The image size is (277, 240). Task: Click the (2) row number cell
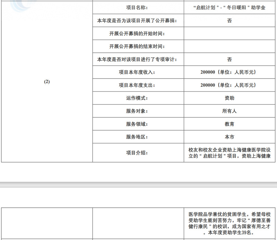tap(47, 82)
